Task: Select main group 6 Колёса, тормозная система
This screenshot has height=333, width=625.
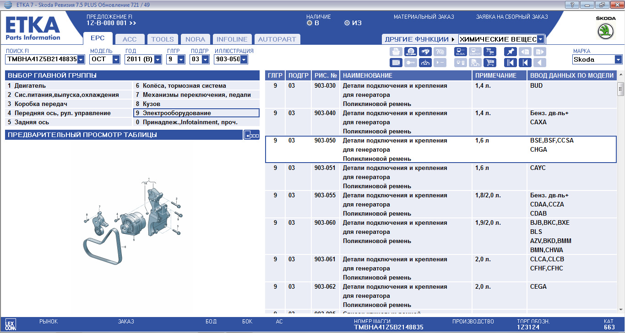Action: click(x=196, y=86)
